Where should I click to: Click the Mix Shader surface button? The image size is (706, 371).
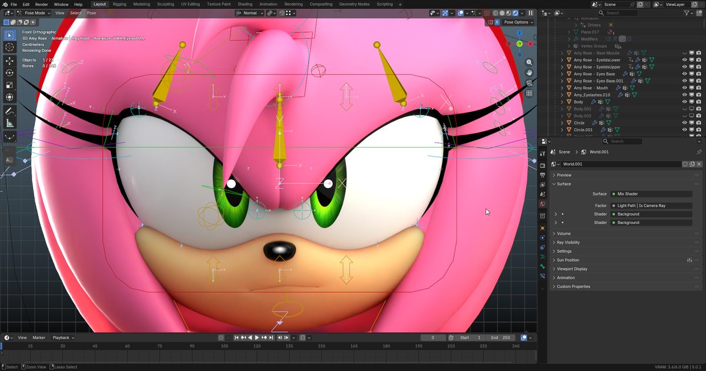pos(651,193)
